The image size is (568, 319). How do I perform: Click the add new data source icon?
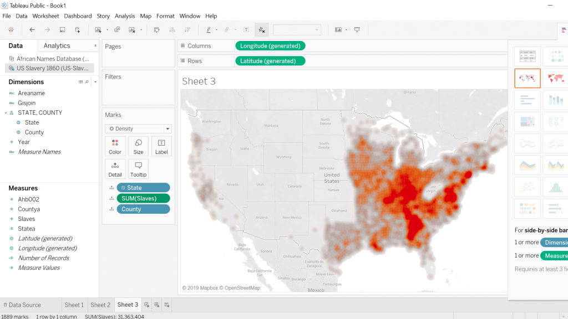(78, 30)
